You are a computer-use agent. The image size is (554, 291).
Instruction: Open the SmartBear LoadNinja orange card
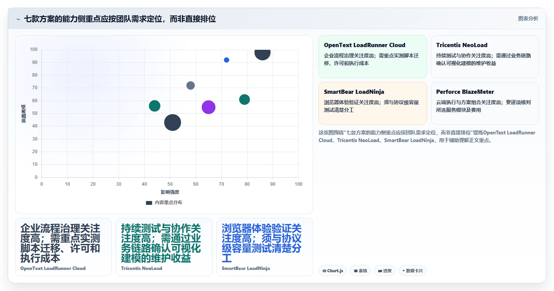pyautogui.click(x=373, y=103)
